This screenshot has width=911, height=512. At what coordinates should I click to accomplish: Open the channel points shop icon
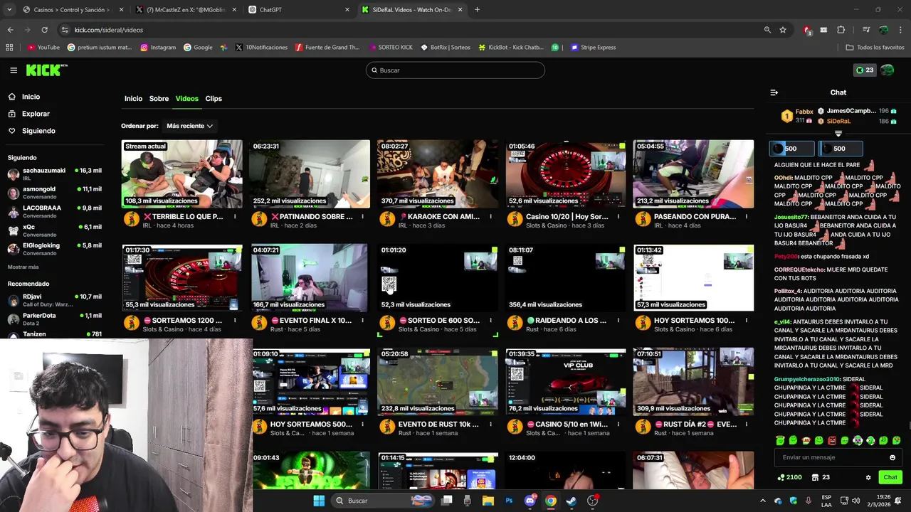[816, 477]
